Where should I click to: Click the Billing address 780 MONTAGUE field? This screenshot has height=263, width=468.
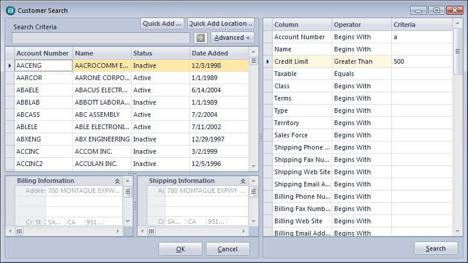(x=84, y=191)
